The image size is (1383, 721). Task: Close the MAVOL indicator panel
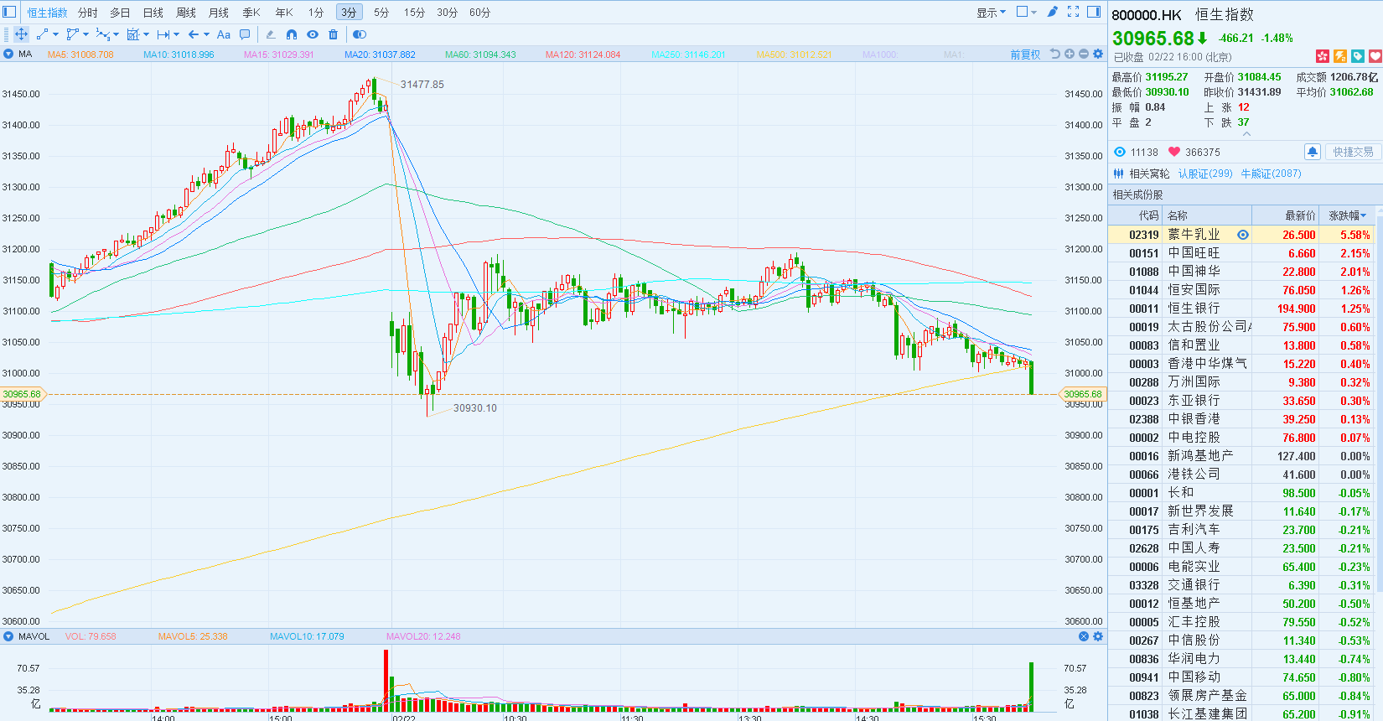[x=1084, y=636]
